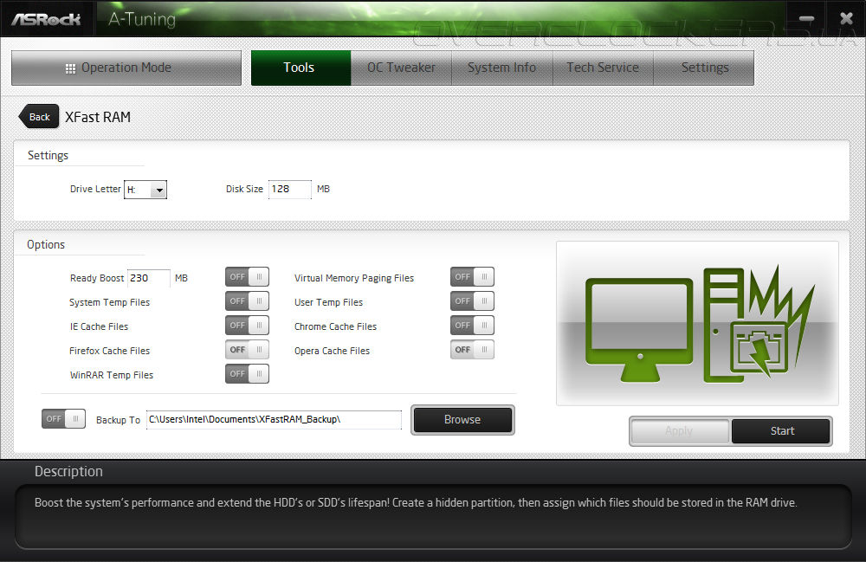Enable System Temp Files option
Image resolution: width=866 pixels, height=562 pixels.
(x=247, y=301)
